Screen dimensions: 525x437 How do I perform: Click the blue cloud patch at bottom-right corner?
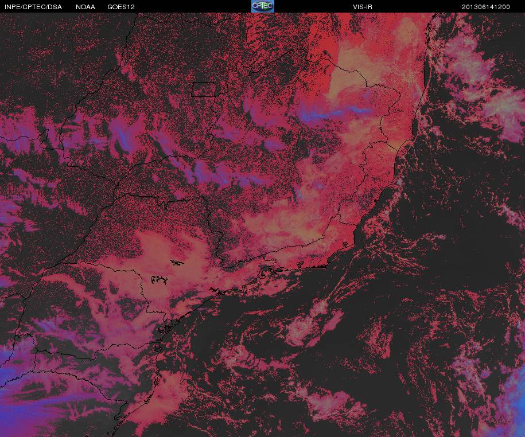coord(514,401)
